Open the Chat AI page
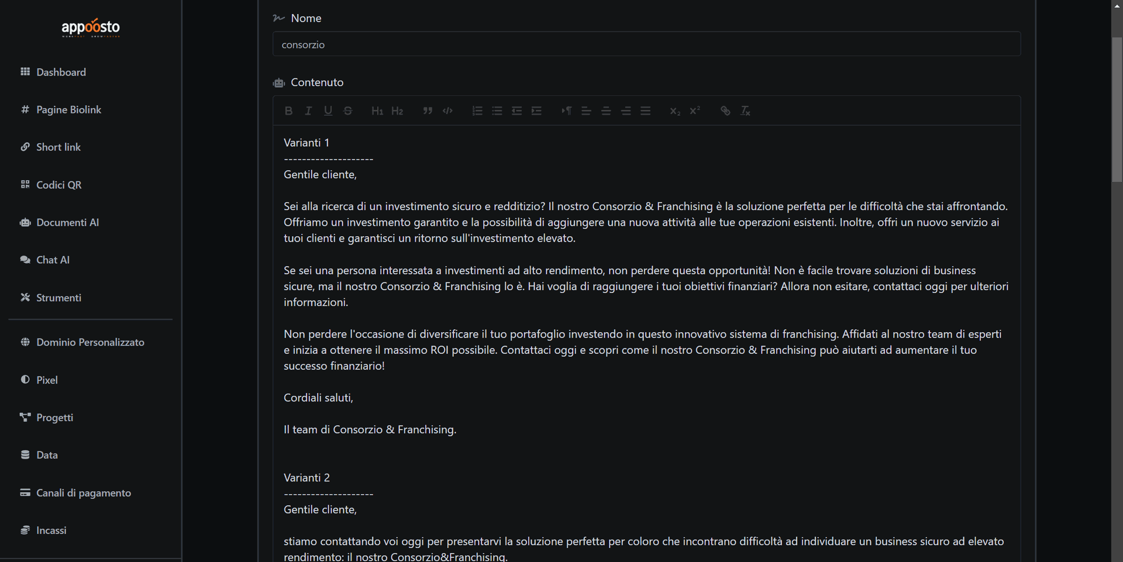 53,260
